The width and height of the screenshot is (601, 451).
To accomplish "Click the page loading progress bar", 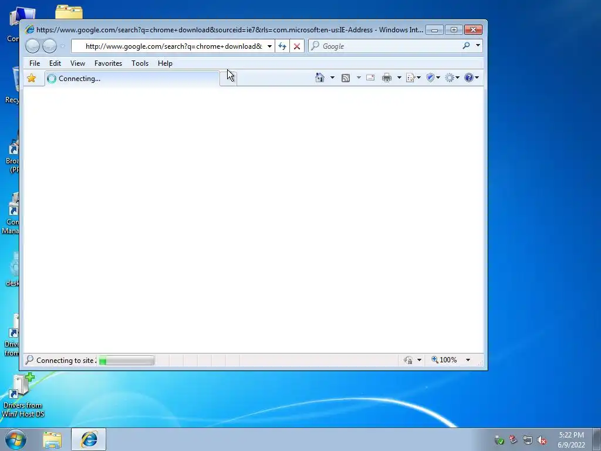I will [x=127, y=361].
